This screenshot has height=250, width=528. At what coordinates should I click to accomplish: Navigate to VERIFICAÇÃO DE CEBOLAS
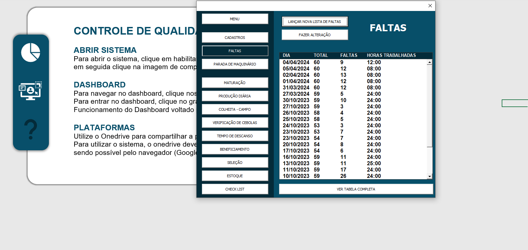pos(235,123)
